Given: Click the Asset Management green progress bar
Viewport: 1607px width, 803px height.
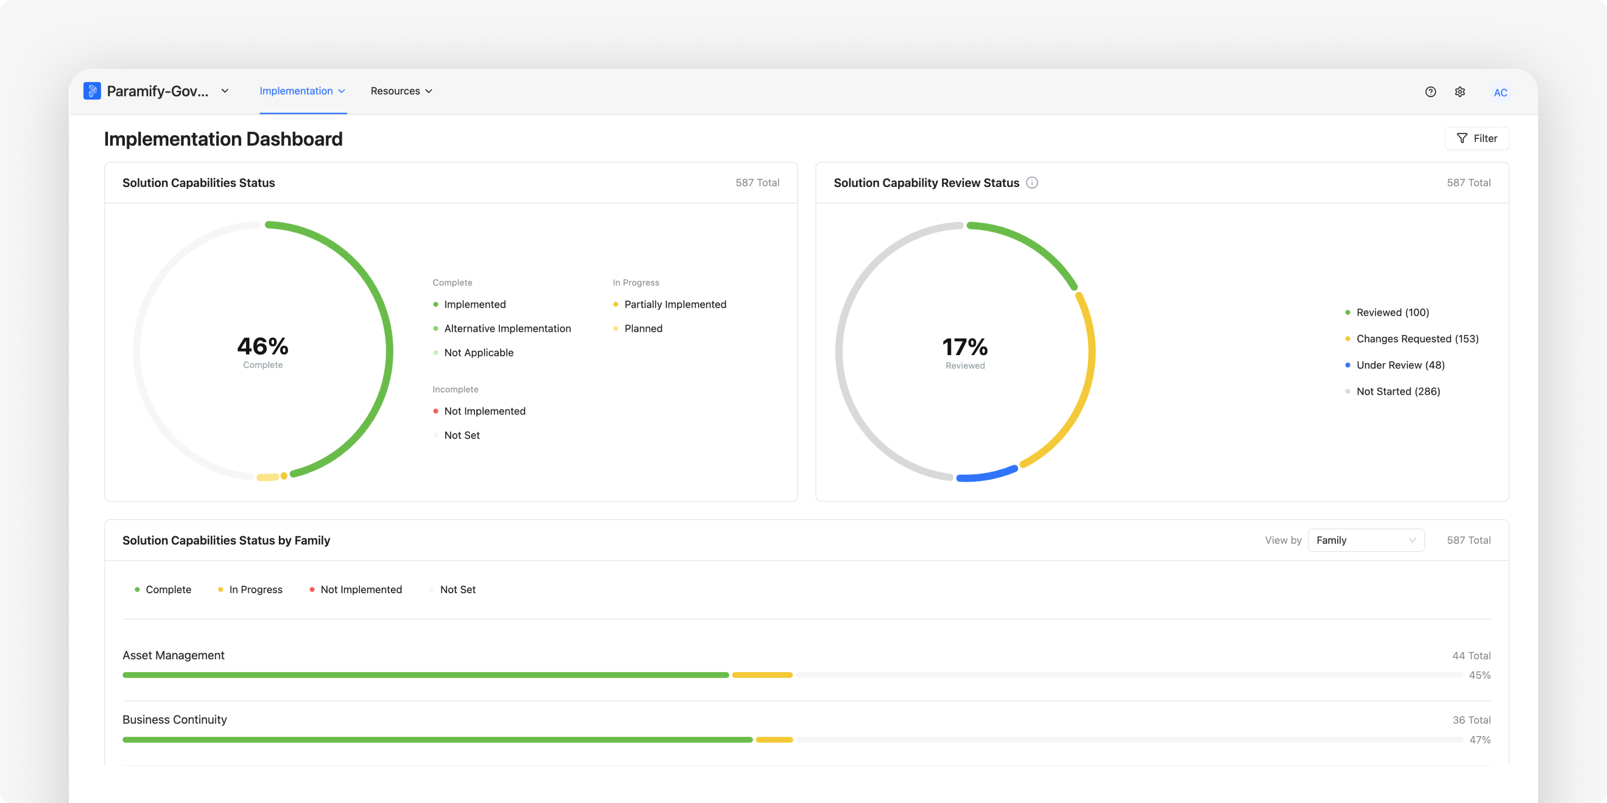Looking at the screenshot, I should [426, 674].
